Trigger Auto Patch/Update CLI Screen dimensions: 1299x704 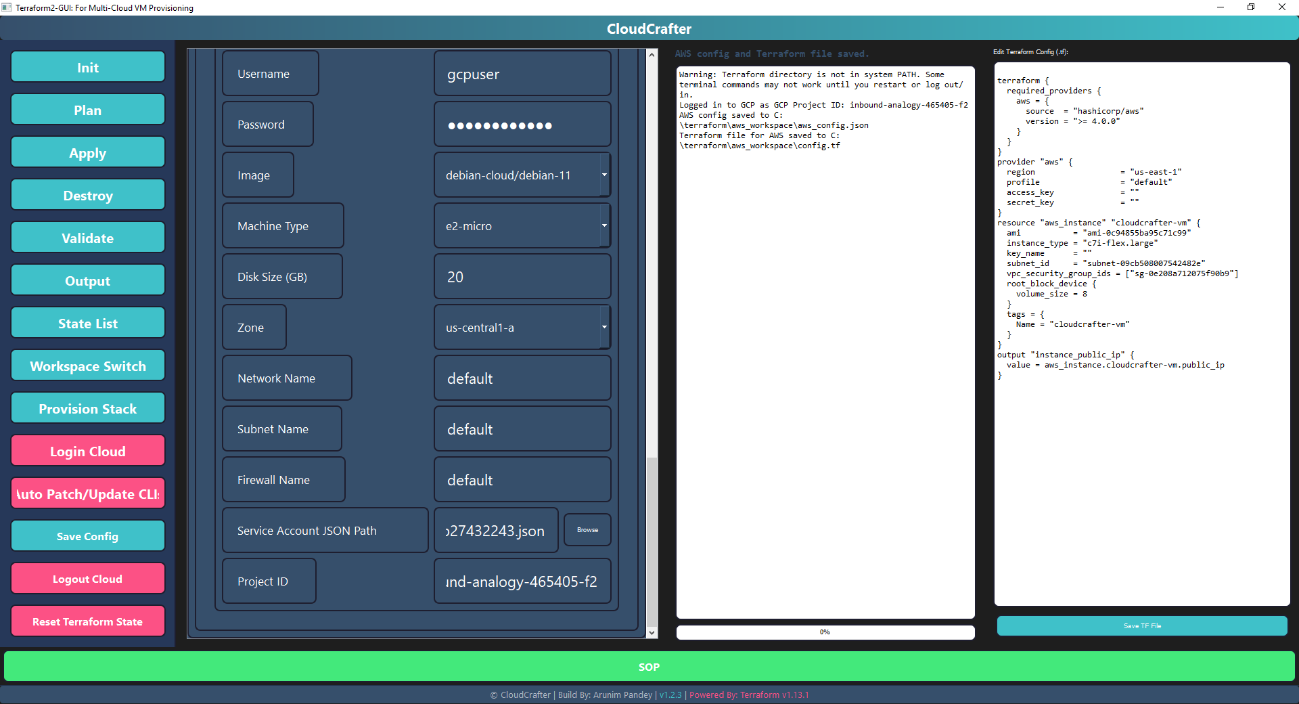coord(87,493)
